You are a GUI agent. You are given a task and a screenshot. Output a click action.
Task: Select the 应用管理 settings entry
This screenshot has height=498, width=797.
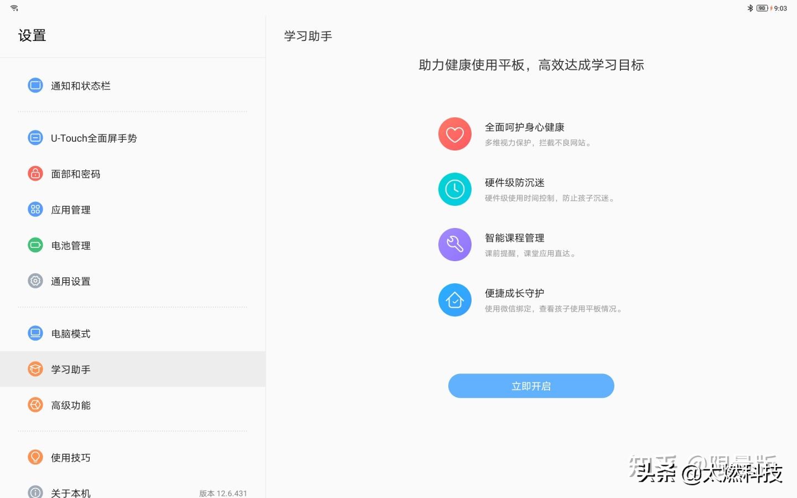[70, 209]
